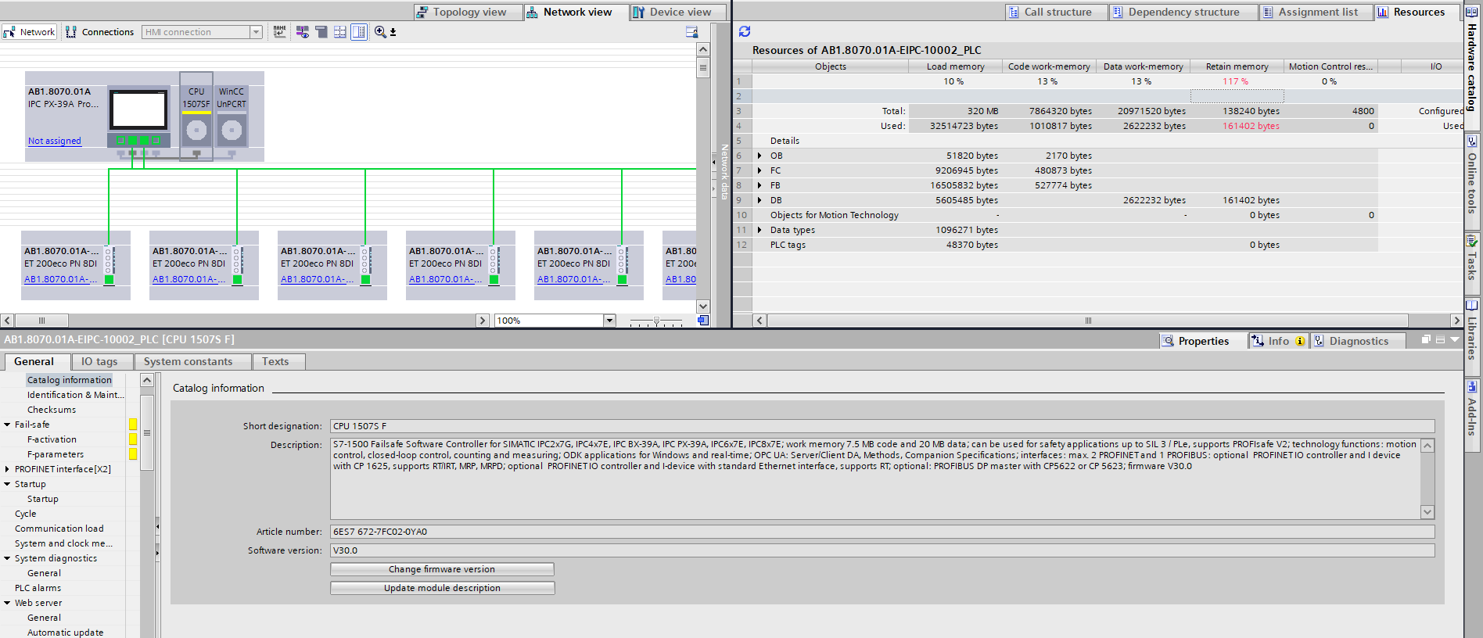
Task: Open the zoom percentage 100% dropdown
Action: [x=609, y=321]
